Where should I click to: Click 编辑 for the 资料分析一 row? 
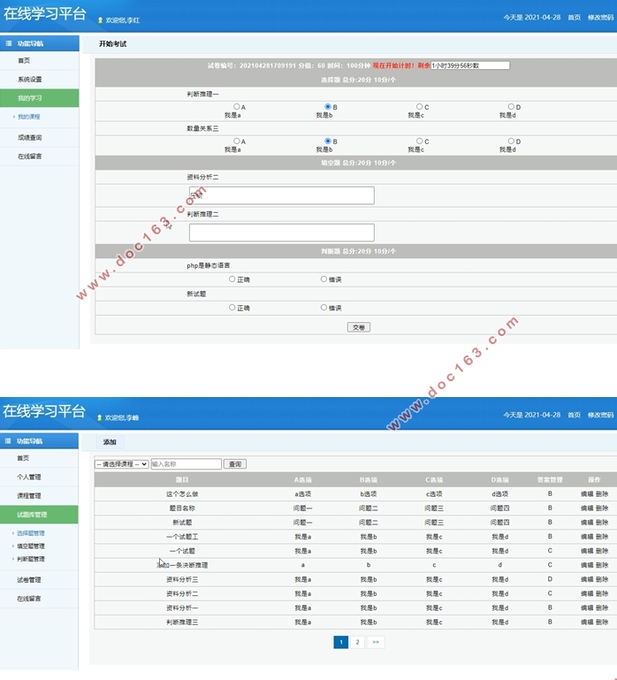click(587, 608)
